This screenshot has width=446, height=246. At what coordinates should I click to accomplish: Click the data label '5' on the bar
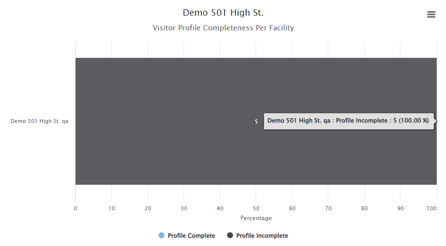pyautogui.click(x=256, y=122)
